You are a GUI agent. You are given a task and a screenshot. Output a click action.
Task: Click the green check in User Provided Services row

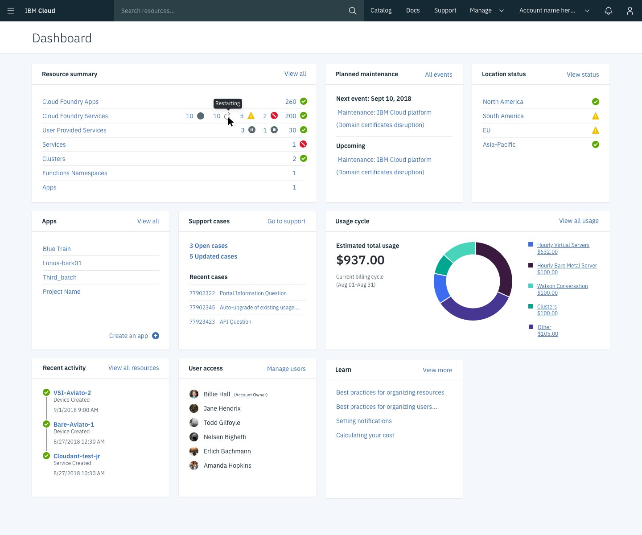[304, 130]
